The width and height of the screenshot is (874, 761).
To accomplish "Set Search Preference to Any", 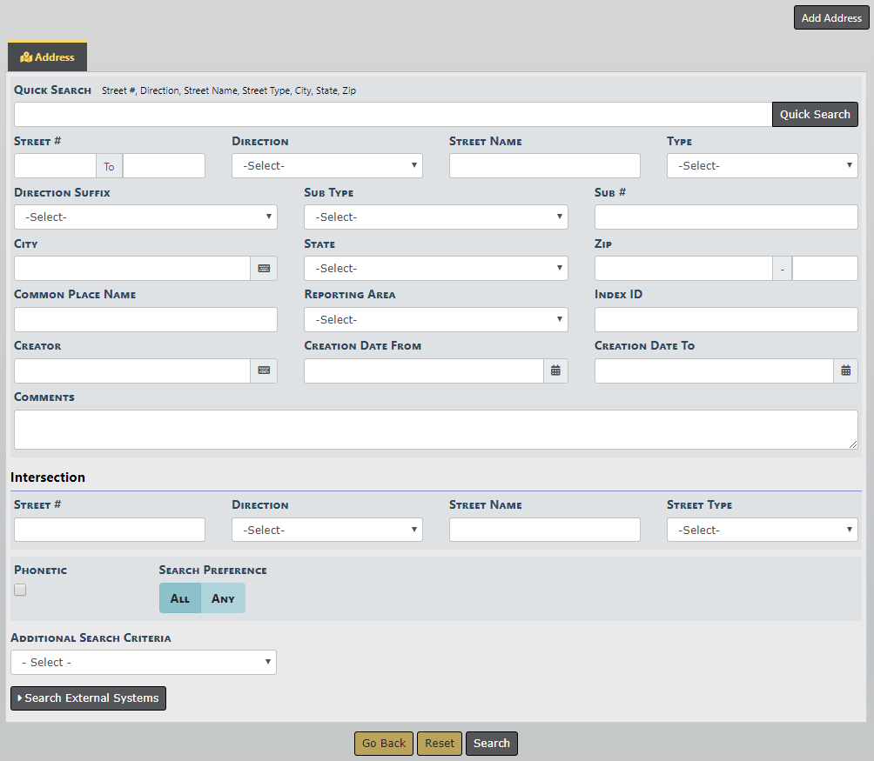I will 223,598.
